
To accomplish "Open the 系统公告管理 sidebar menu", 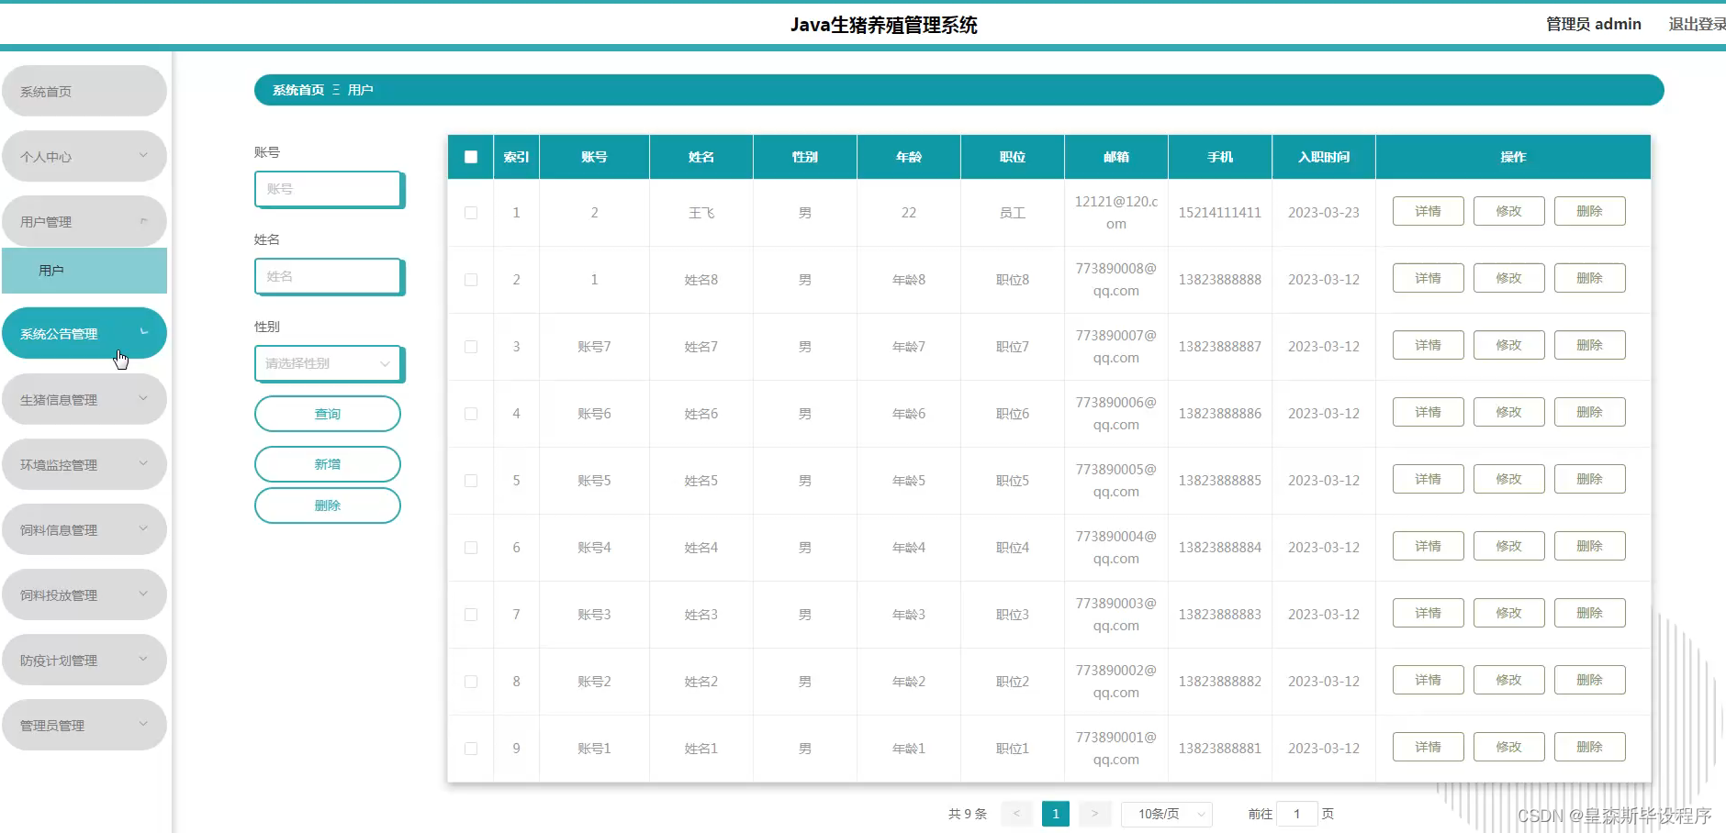I will (84, 332).
